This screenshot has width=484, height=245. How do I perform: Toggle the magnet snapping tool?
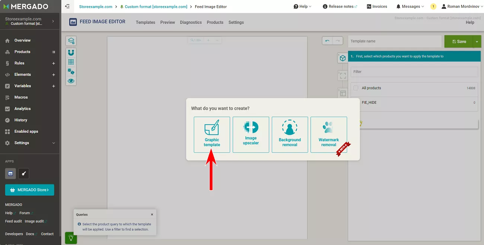pyautogui.click(x=71, y=52)
